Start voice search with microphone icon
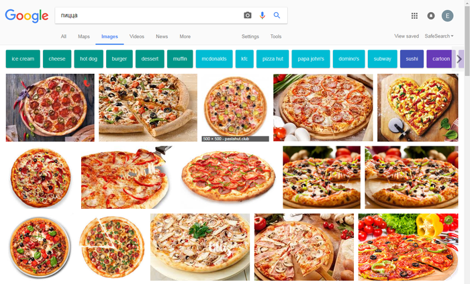Screen dimensions: 470x284 pyautogui.click(x=263, y=15)
